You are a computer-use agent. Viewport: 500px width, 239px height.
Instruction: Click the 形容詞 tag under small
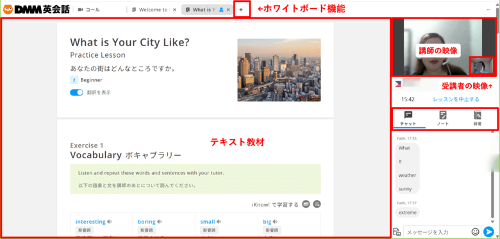[x=209, y=230]
